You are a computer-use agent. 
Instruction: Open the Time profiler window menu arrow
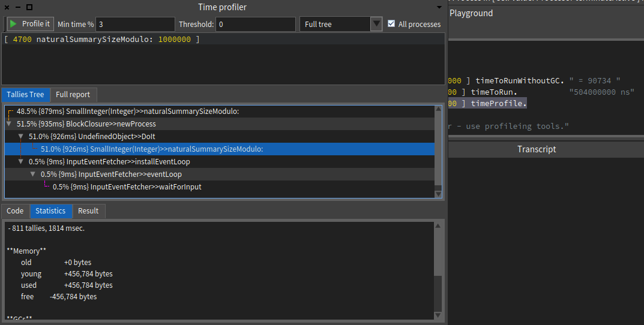[439, 7]
